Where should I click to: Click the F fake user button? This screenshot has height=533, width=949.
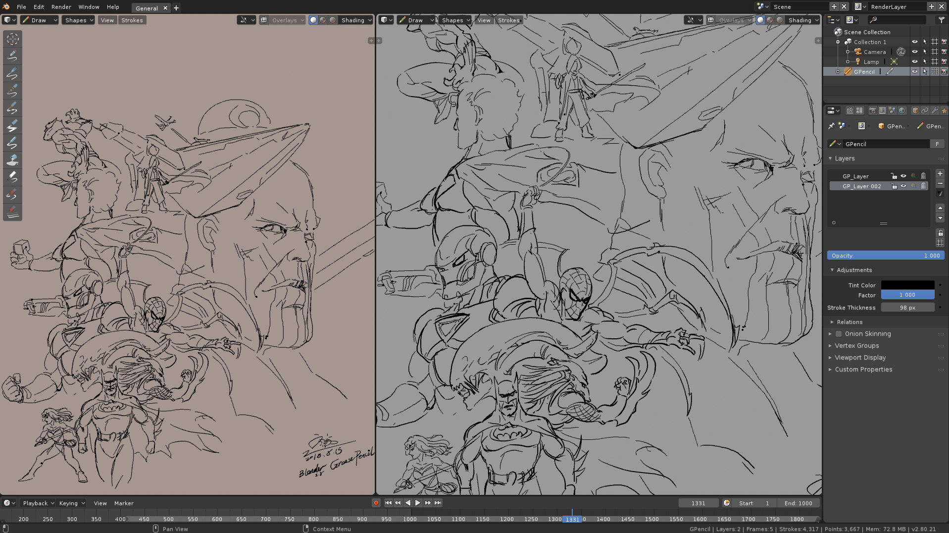(x=937, y=144)
